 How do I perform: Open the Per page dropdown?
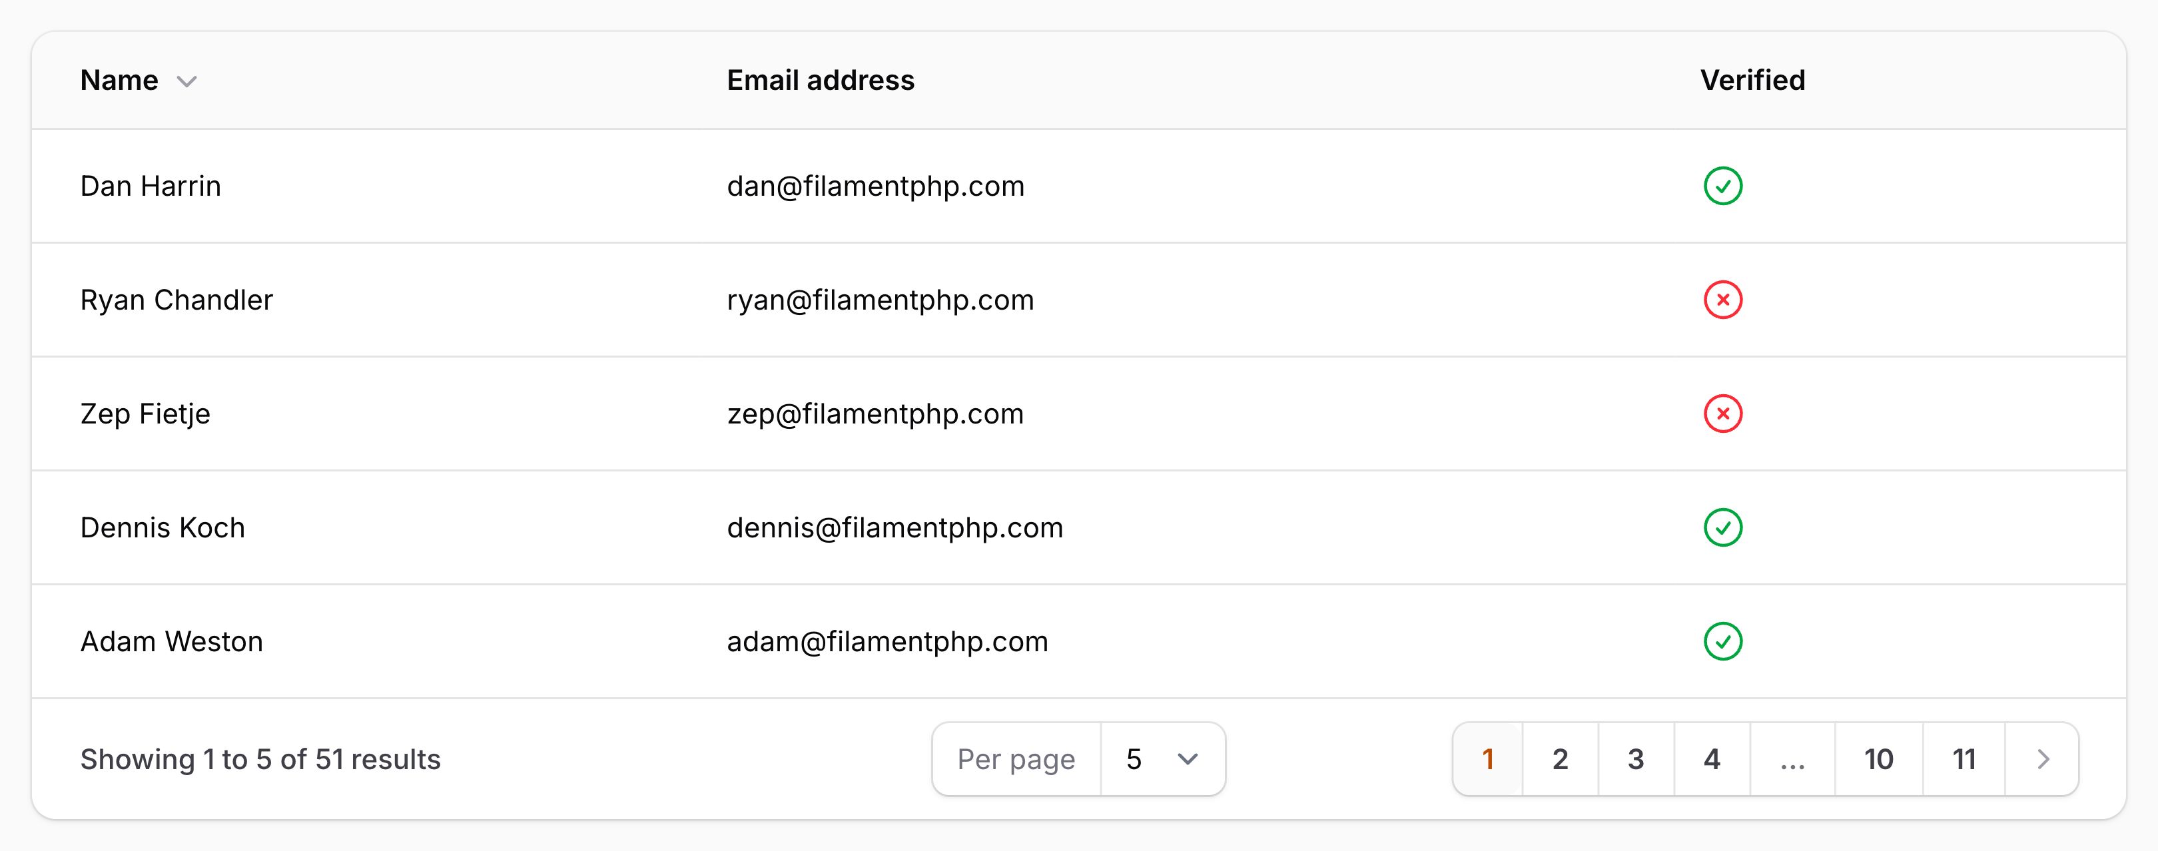(1162, 759)
